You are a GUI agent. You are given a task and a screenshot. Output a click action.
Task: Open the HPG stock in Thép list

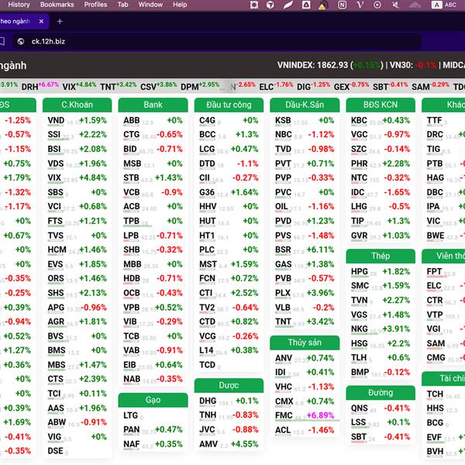(360, 271)
